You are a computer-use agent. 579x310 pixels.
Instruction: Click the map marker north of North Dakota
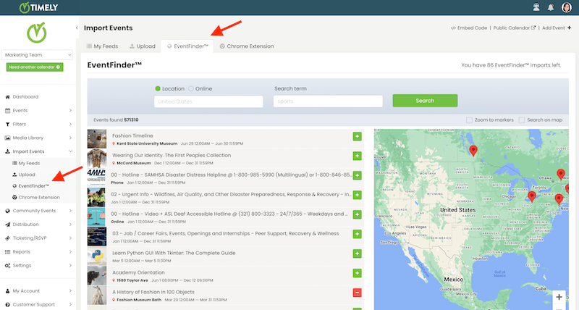pos(473,151)
